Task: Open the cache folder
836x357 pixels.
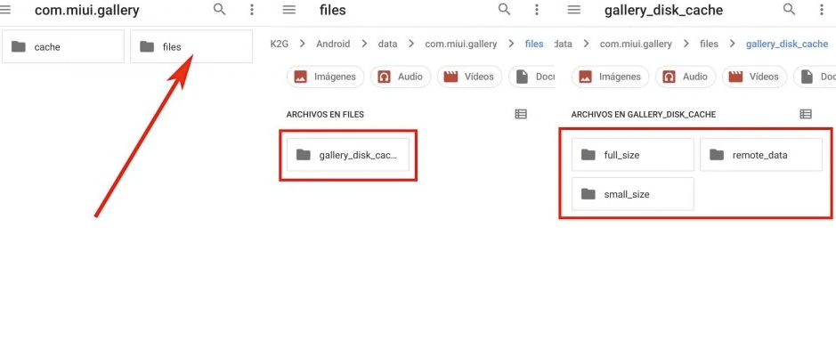Action: 63,47
